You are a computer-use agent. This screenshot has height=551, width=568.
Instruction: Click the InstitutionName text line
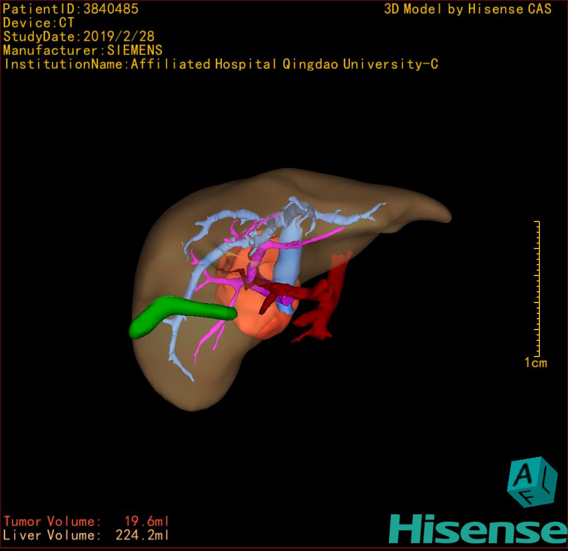(220, 64)
